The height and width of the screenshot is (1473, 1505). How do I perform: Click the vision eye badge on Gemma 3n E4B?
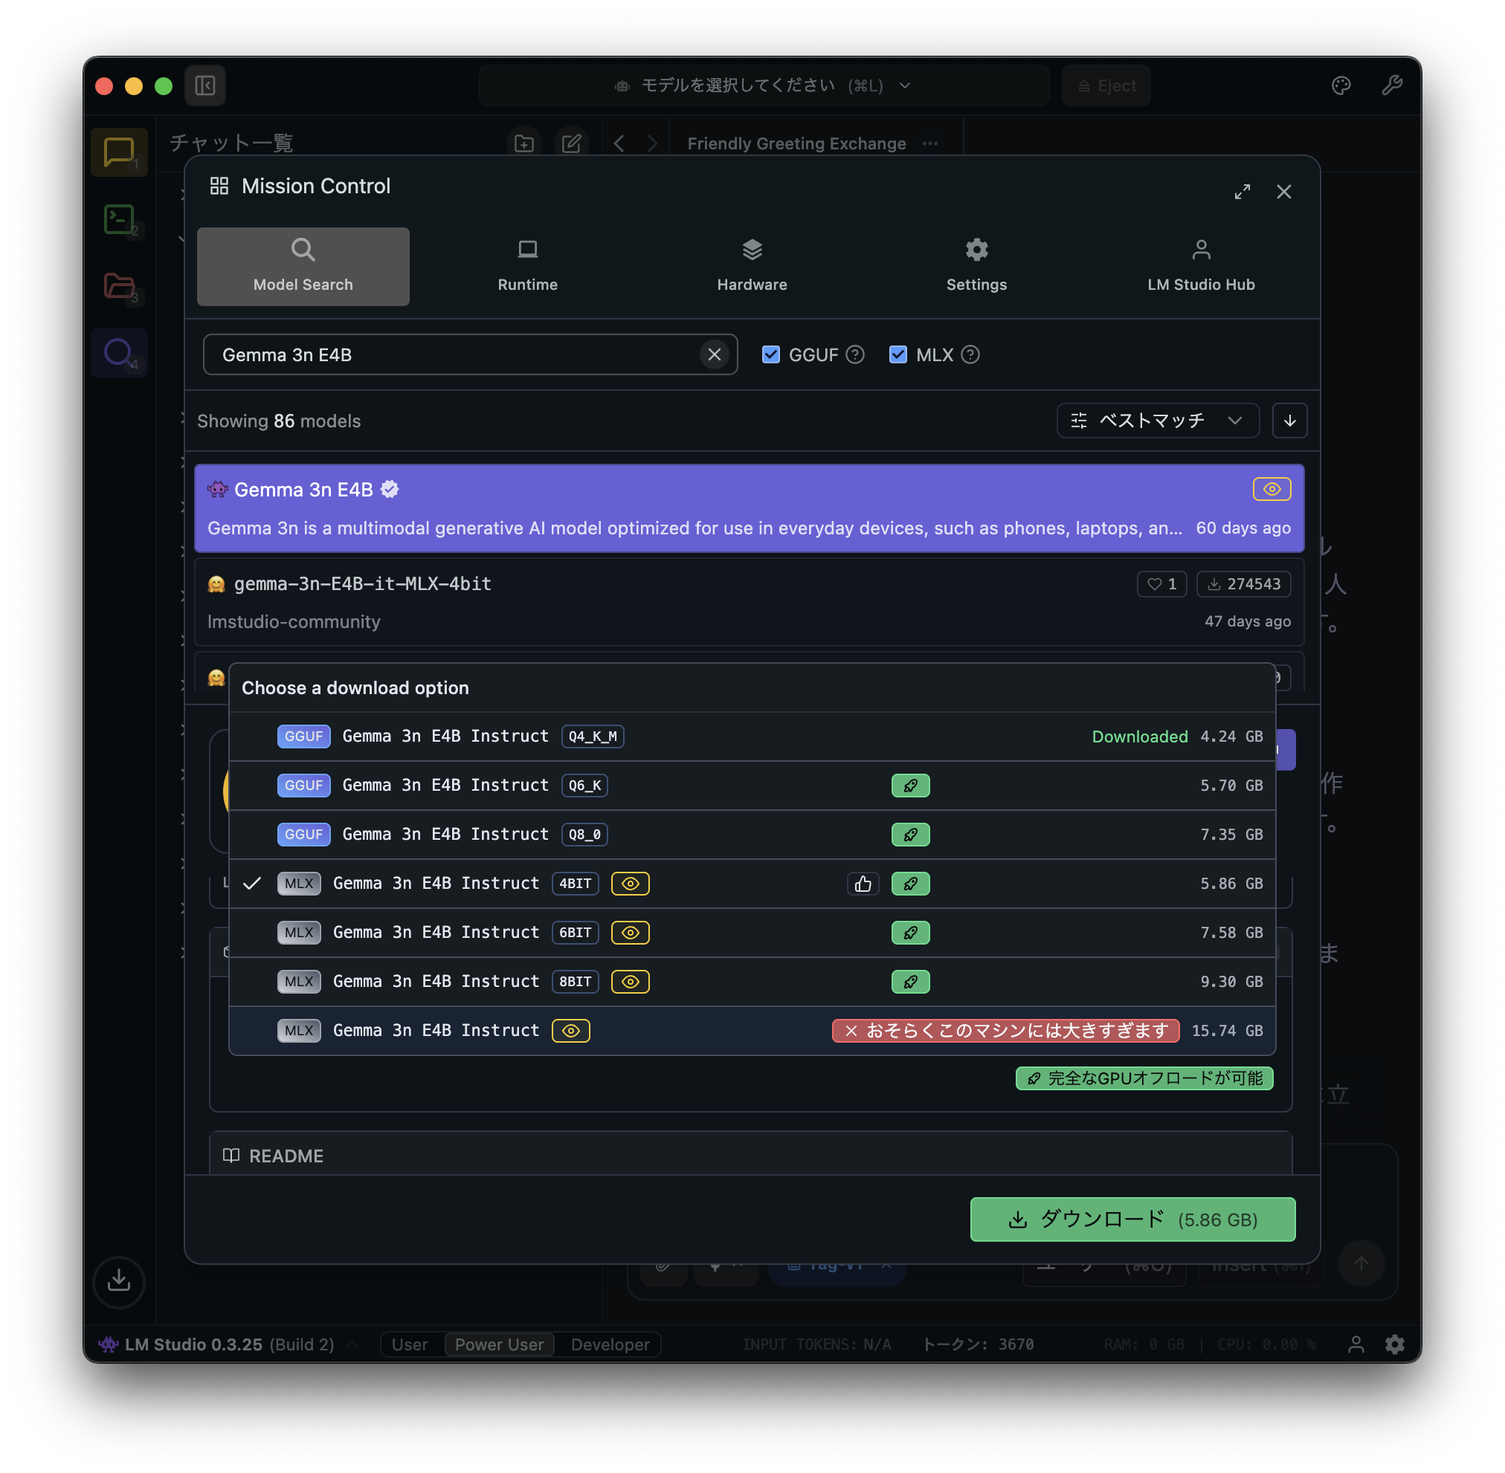tap(1272, 489)
